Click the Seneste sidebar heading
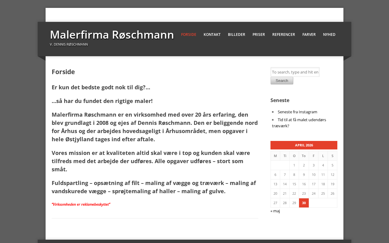The height and width of the screenshot is (243, 389). pos(280,100)
